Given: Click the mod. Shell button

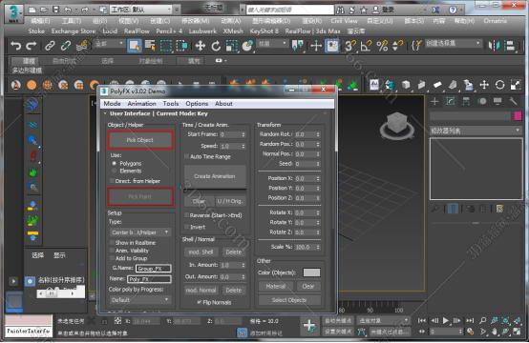Looking at the screenshot, I should coord(201,252).
